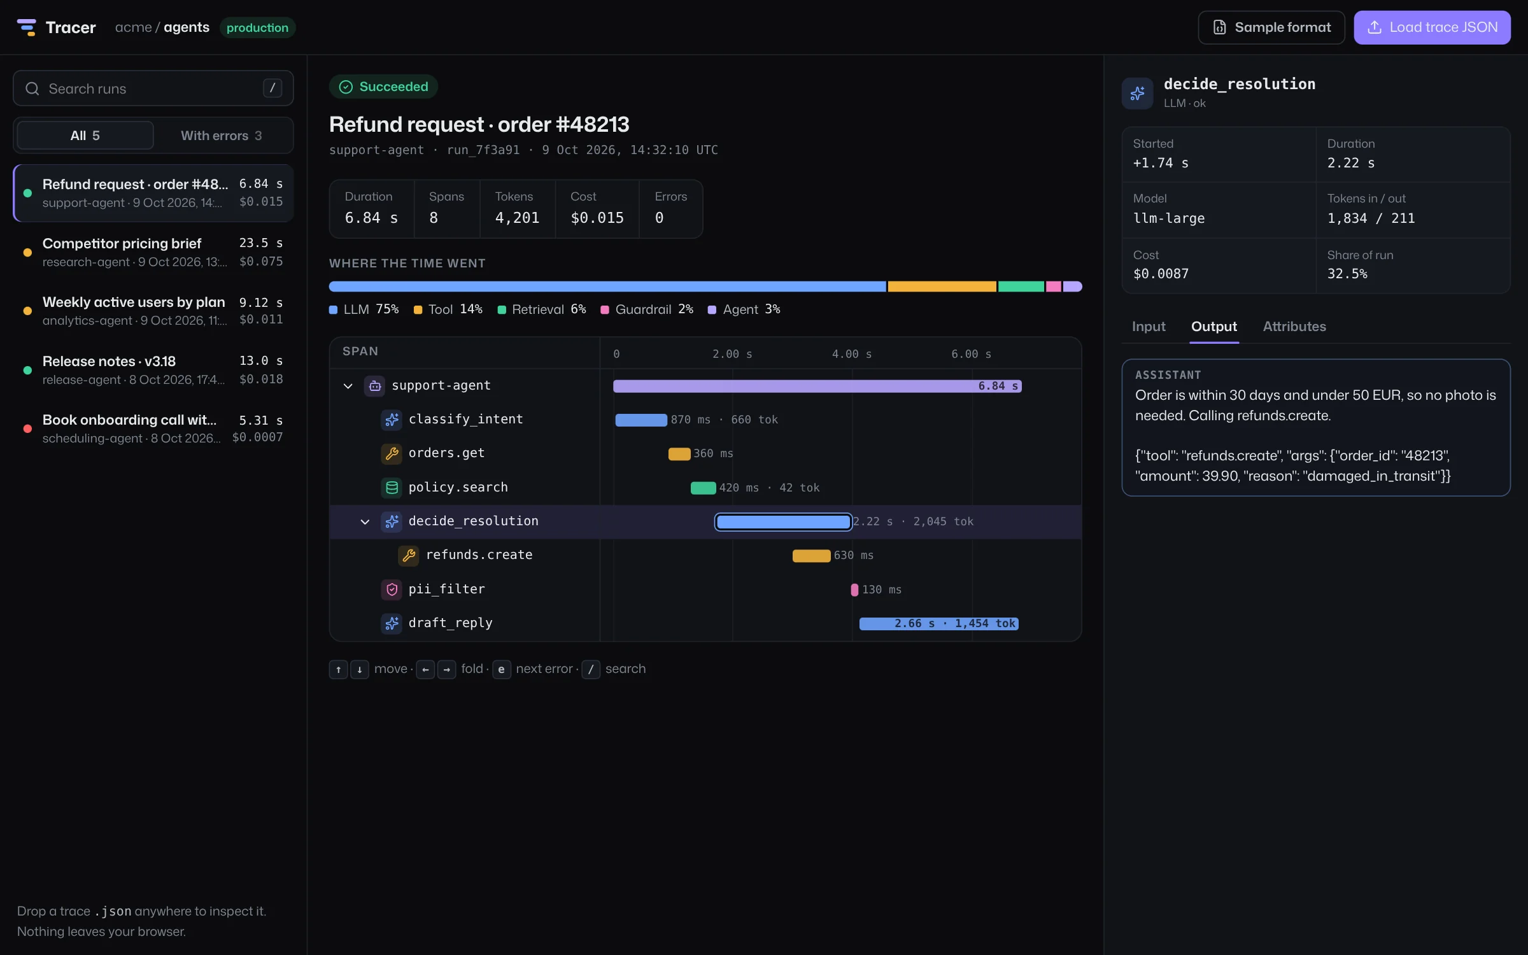Collapse the support-agent span tree
Image resolution: width=1528 pixels, height=955 pixels.
(348, 386)
